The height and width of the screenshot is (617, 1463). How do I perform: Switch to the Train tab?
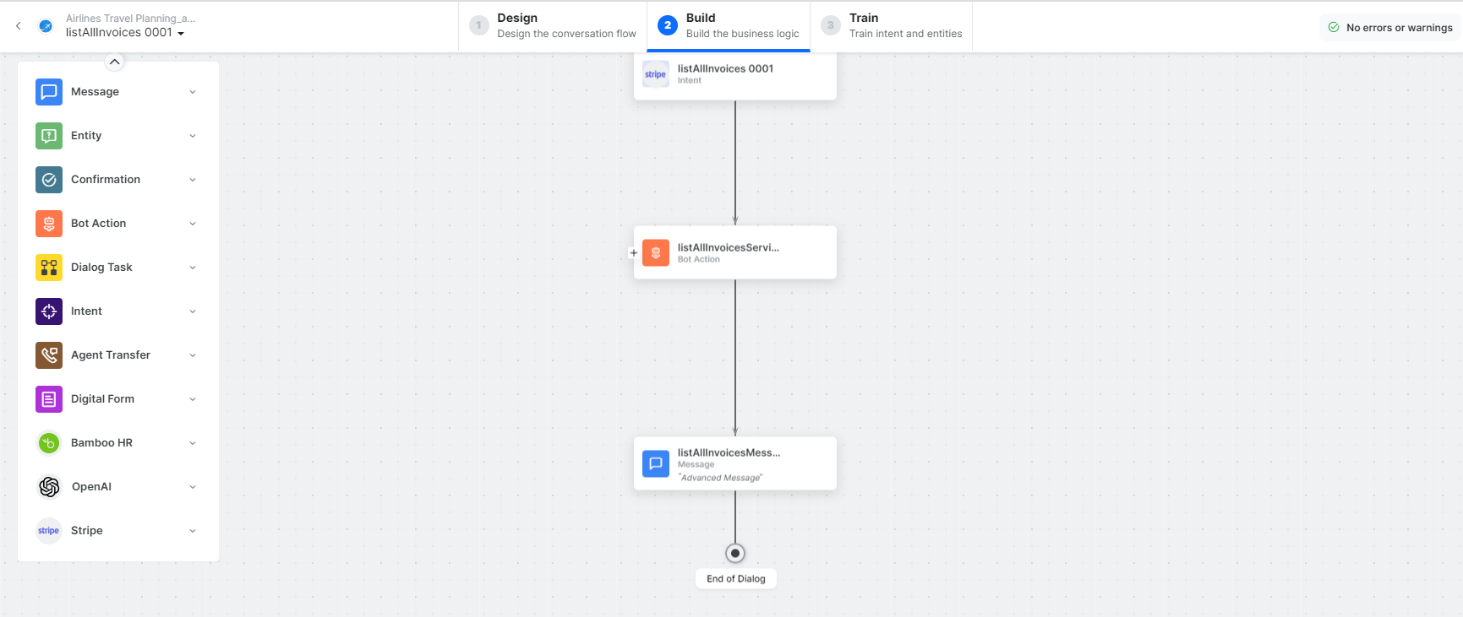[891, 25]
